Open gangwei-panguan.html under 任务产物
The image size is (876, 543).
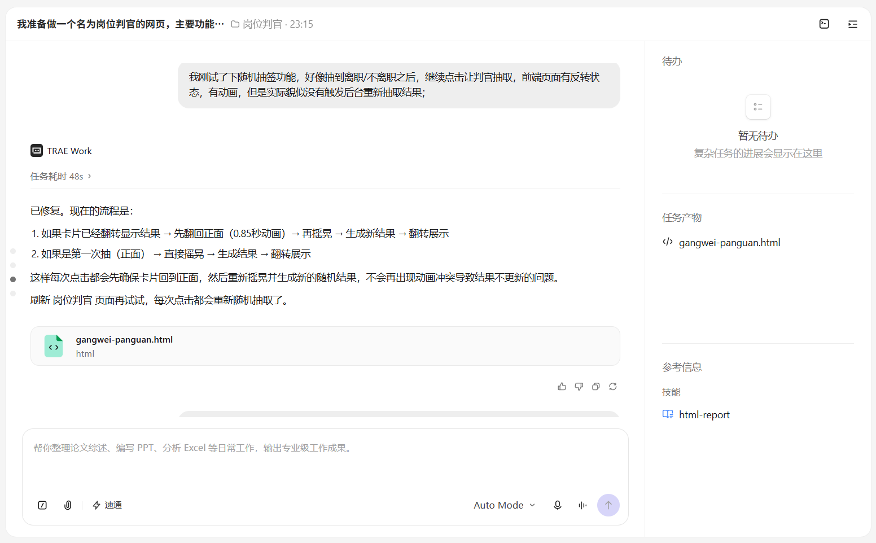click(729, 242)
